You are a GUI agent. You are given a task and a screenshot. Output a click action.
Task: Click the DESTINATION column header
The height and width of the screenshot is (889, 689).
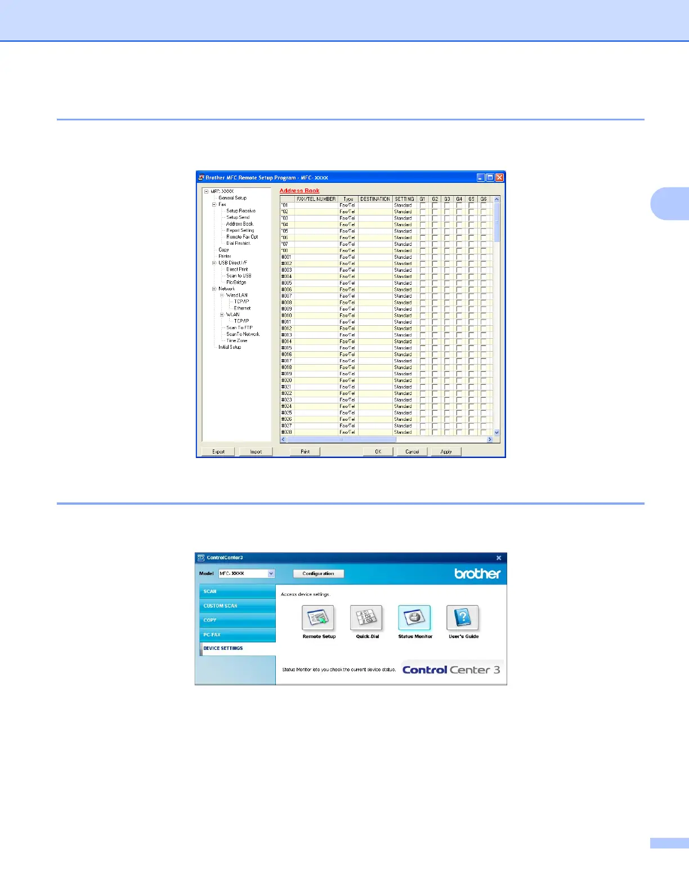coord(375,199)
